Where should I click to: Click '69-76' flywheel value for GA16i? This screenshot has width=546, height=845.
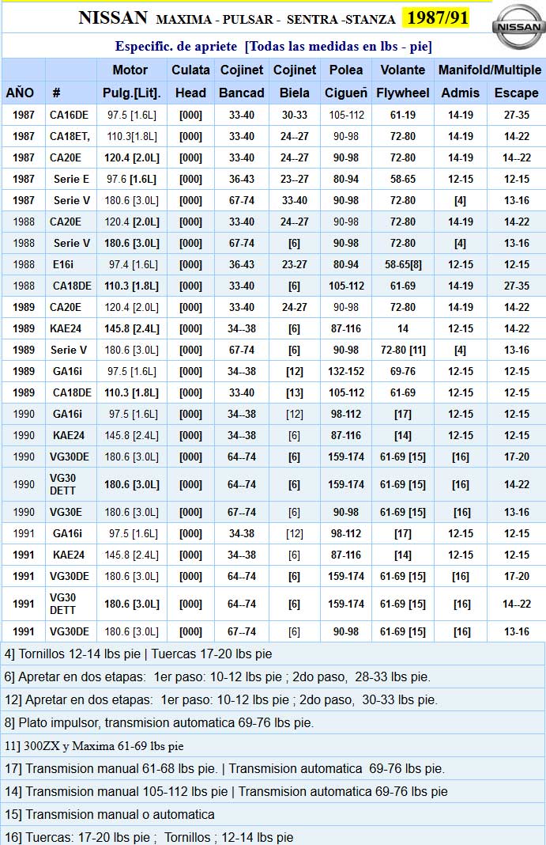pyautogui.click(x=403, y=371)
